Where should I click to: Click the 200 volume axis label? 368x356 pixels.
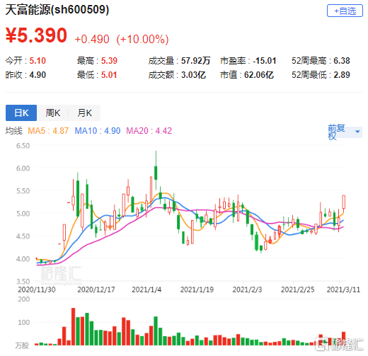[x=23, y=299]
